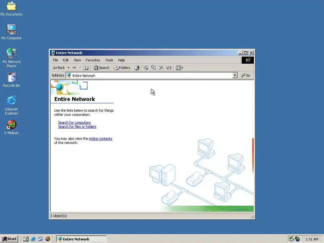Click the network connection tray icon

[x=291, y=239]
